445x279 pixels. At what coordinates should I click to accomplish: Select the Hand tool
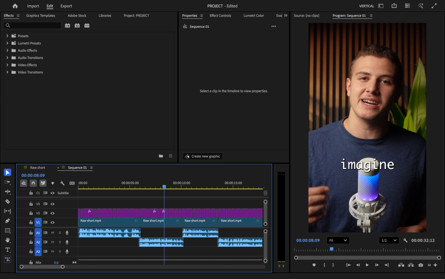tap(7, 240)
